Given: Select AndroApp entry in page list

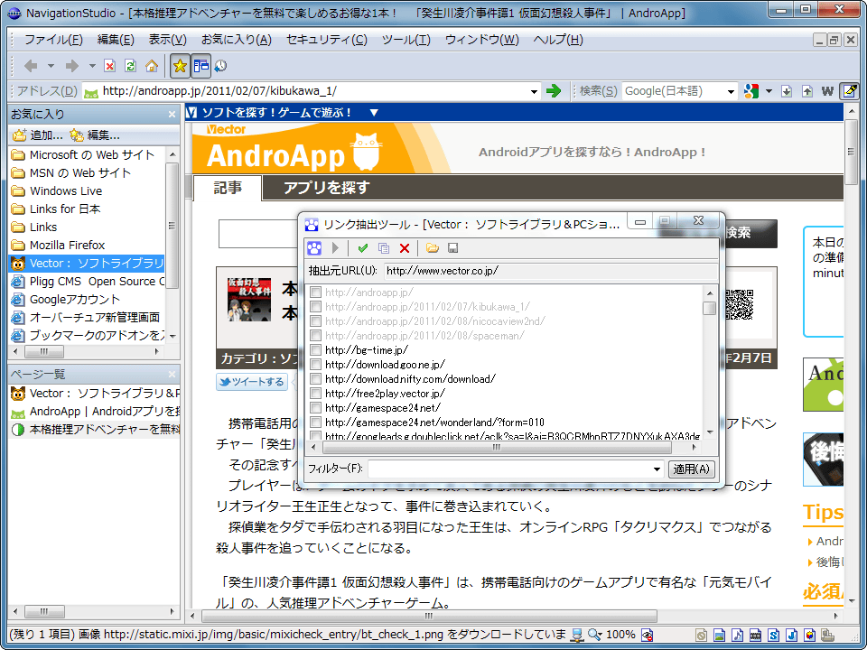Looking at the screenshot, I should click(95, 412).
